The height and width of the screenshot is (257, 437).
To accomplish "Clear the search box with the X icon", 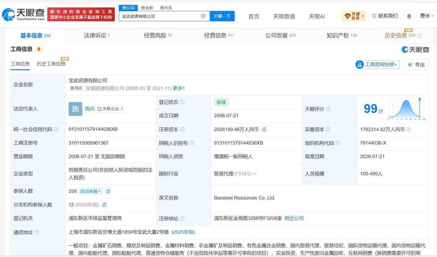I will click(x=203, y=16).
